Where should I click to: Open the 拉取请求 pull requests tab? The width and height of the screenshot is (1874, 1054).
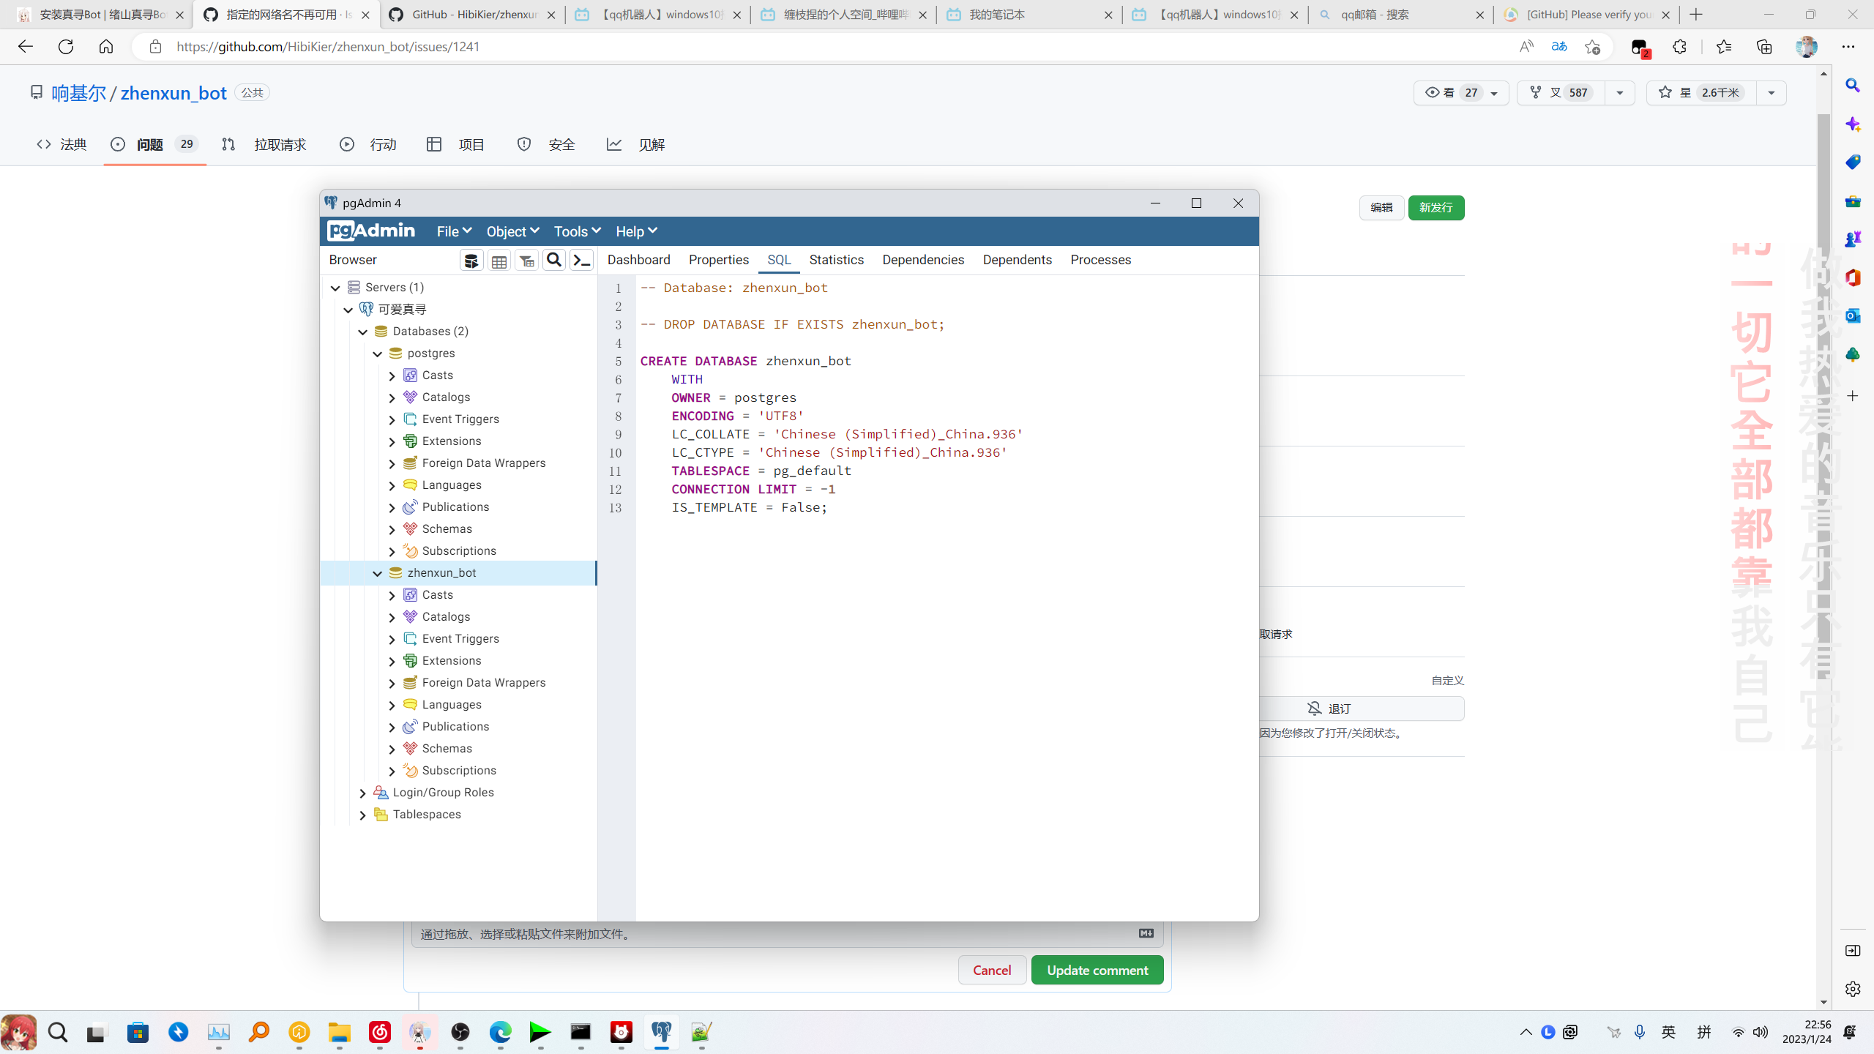tap(264, 145)
